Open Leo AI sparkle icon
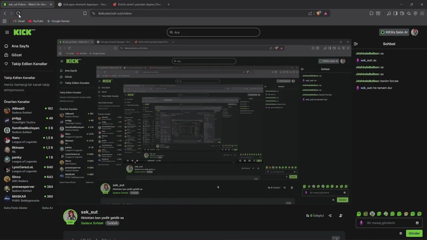427x240 pixels. [x=409, y=13]
